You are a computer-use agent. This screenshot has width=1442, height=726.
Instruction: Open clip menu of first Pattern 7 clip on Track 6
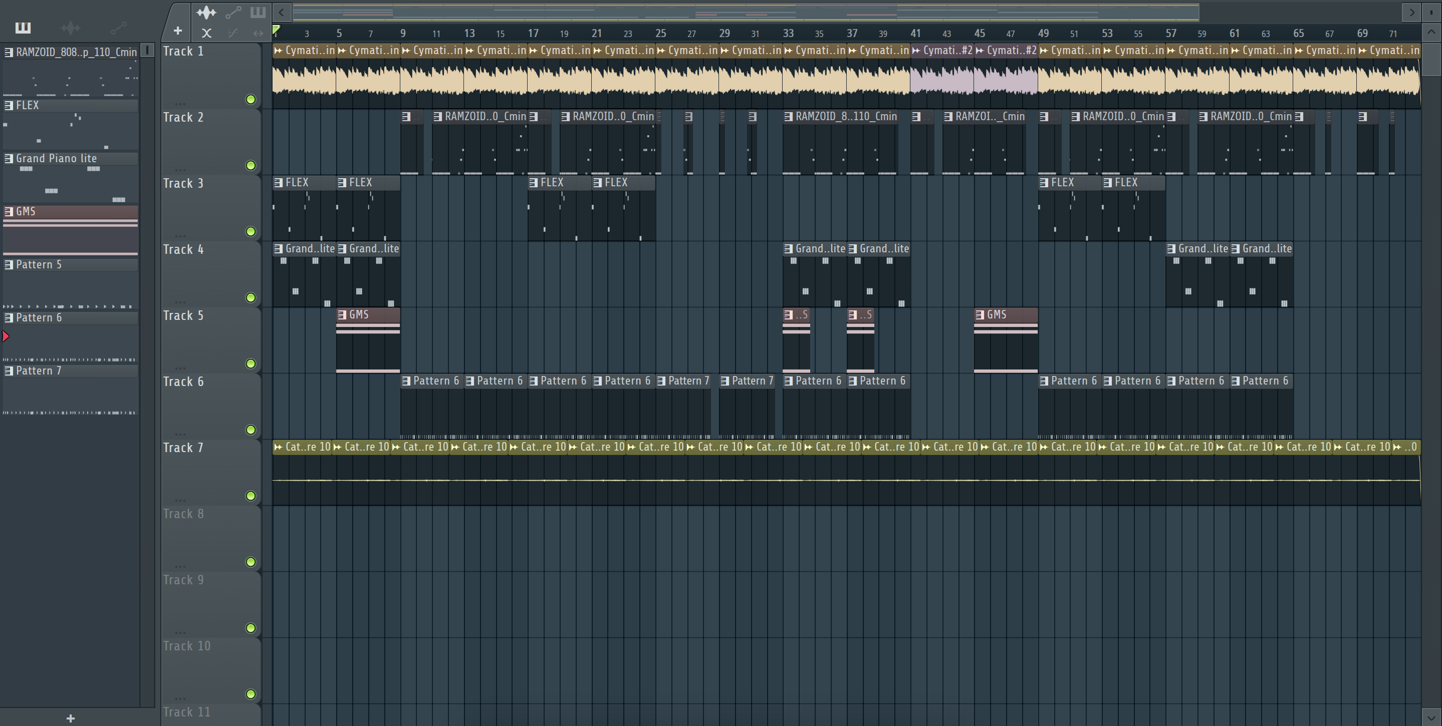tap(661, 381)
